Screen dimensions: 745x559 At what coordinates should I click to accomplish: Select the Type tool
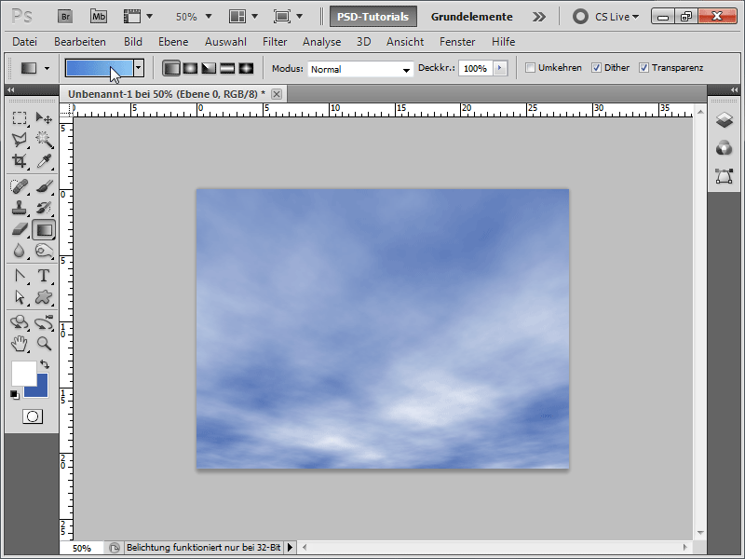click(x=44, y=276)
